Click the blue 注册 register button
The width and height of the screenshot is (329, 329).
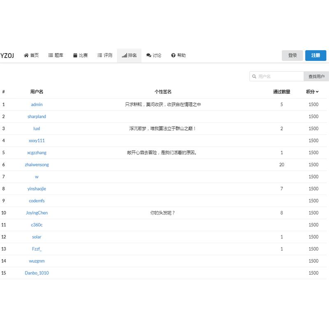point(315,56)
